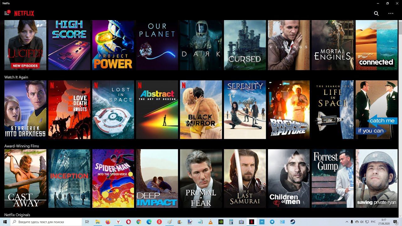This screenshot has height=226, width=402.
Task: Select Star Trek Into Darkness poster
Action: (x=25, y=110)
